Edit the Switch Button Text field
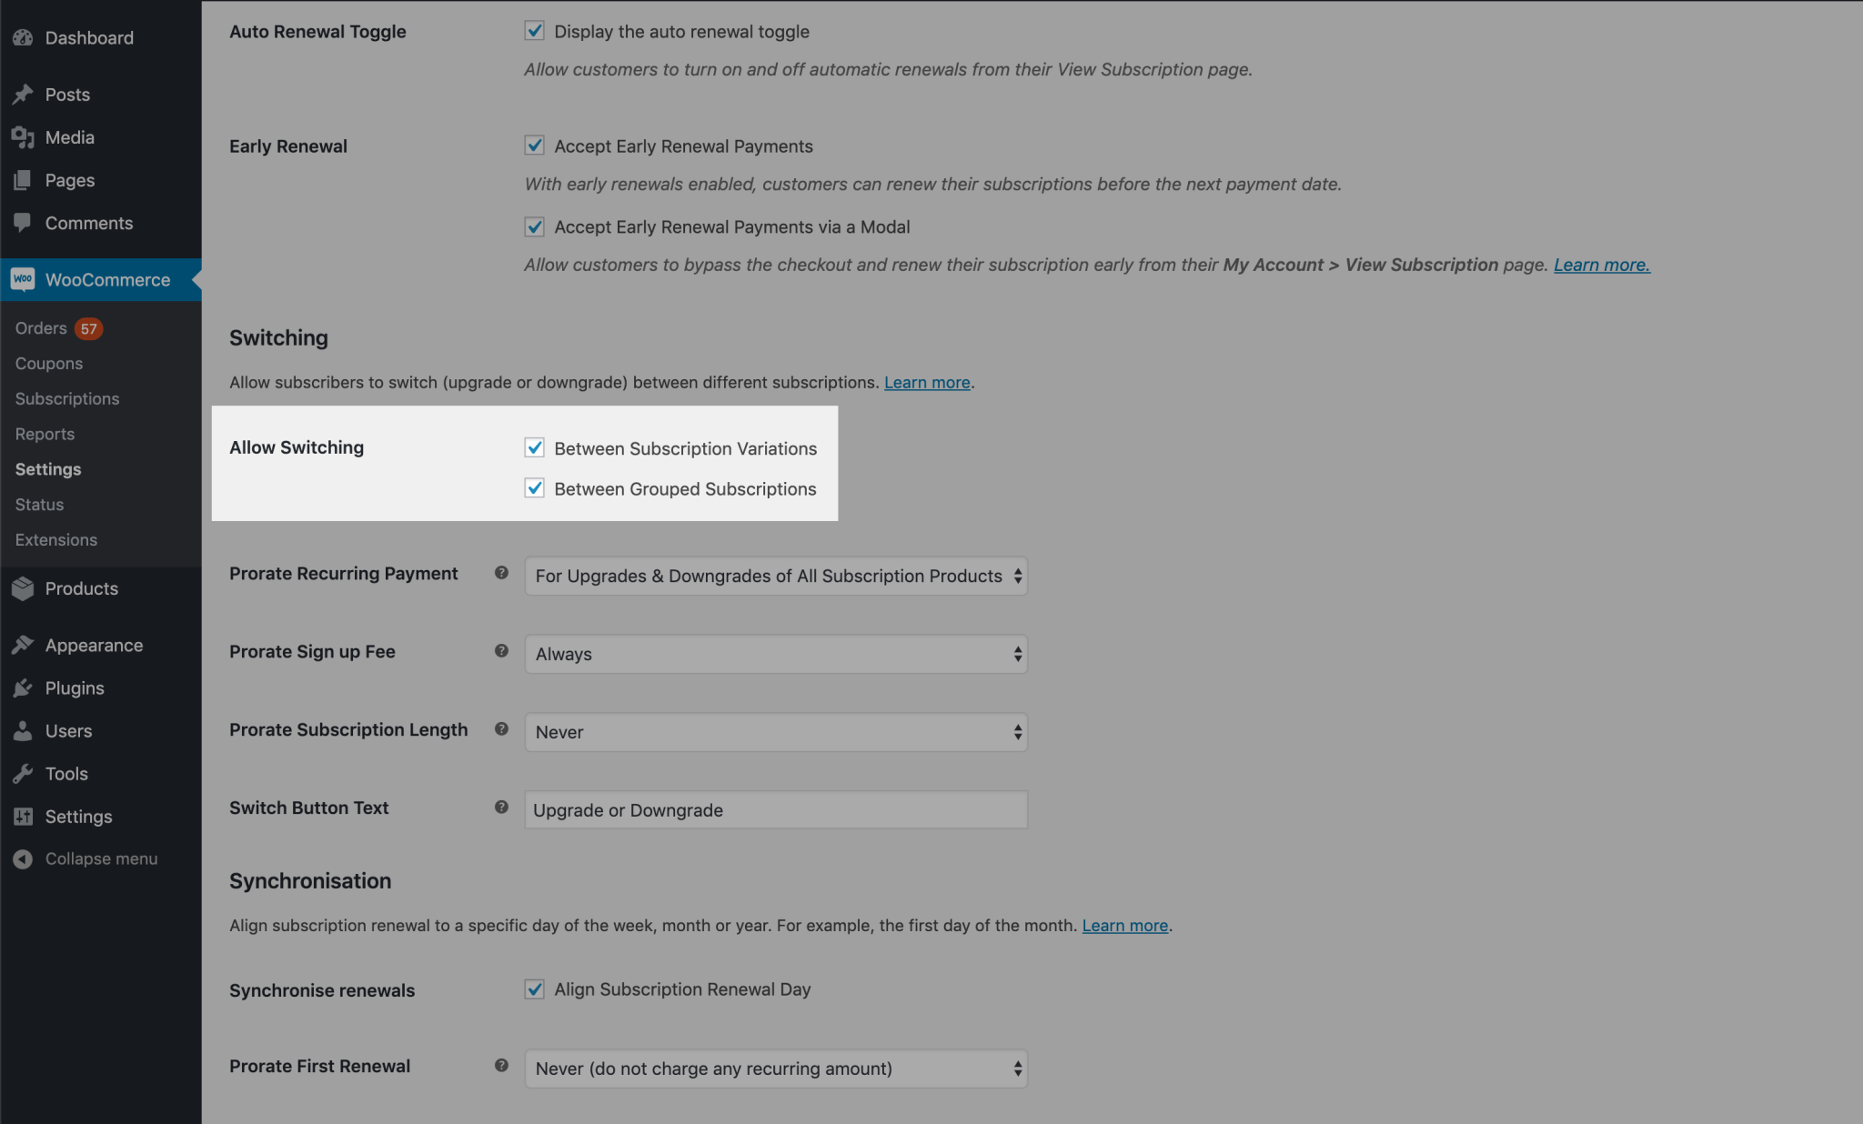 click(x=775, y=809)
